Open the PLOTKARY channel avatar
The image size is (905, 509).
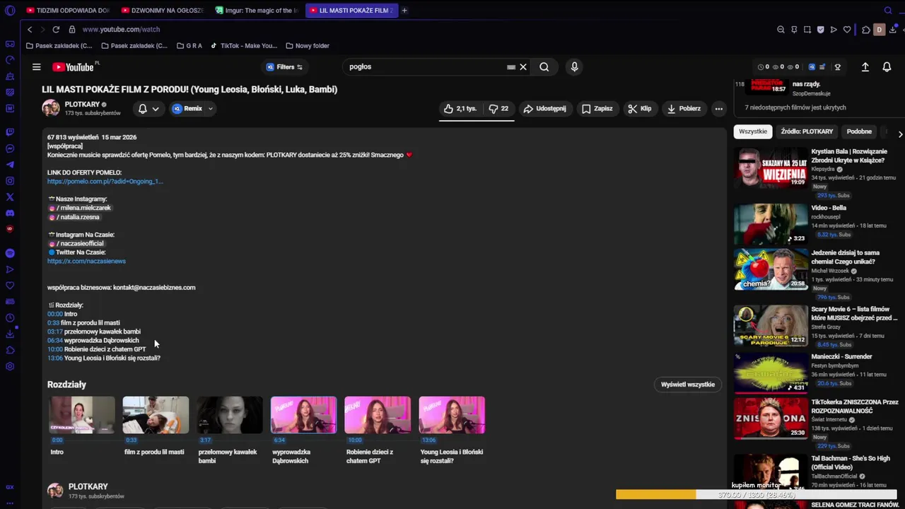click(51, 108)
